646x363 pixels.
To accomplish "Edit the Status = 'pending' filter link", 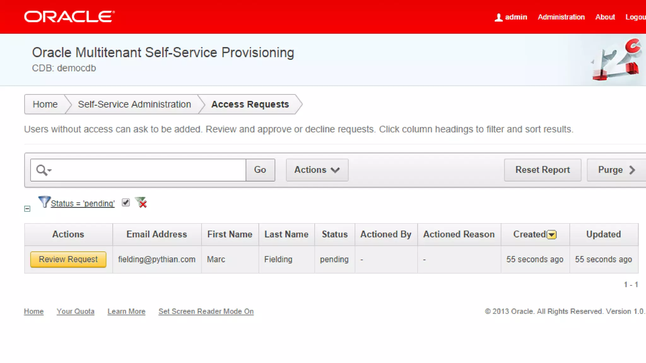I will point(83,204).
